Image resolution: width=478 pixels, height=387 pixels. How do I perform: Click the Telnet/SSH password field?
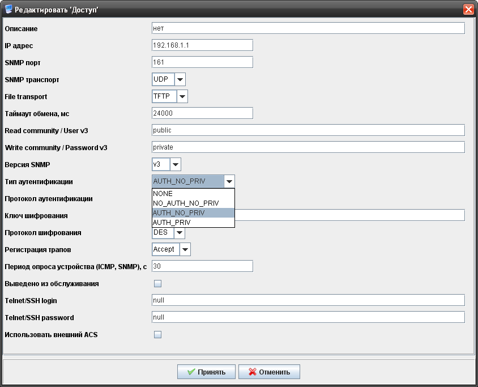pos(308,317)
